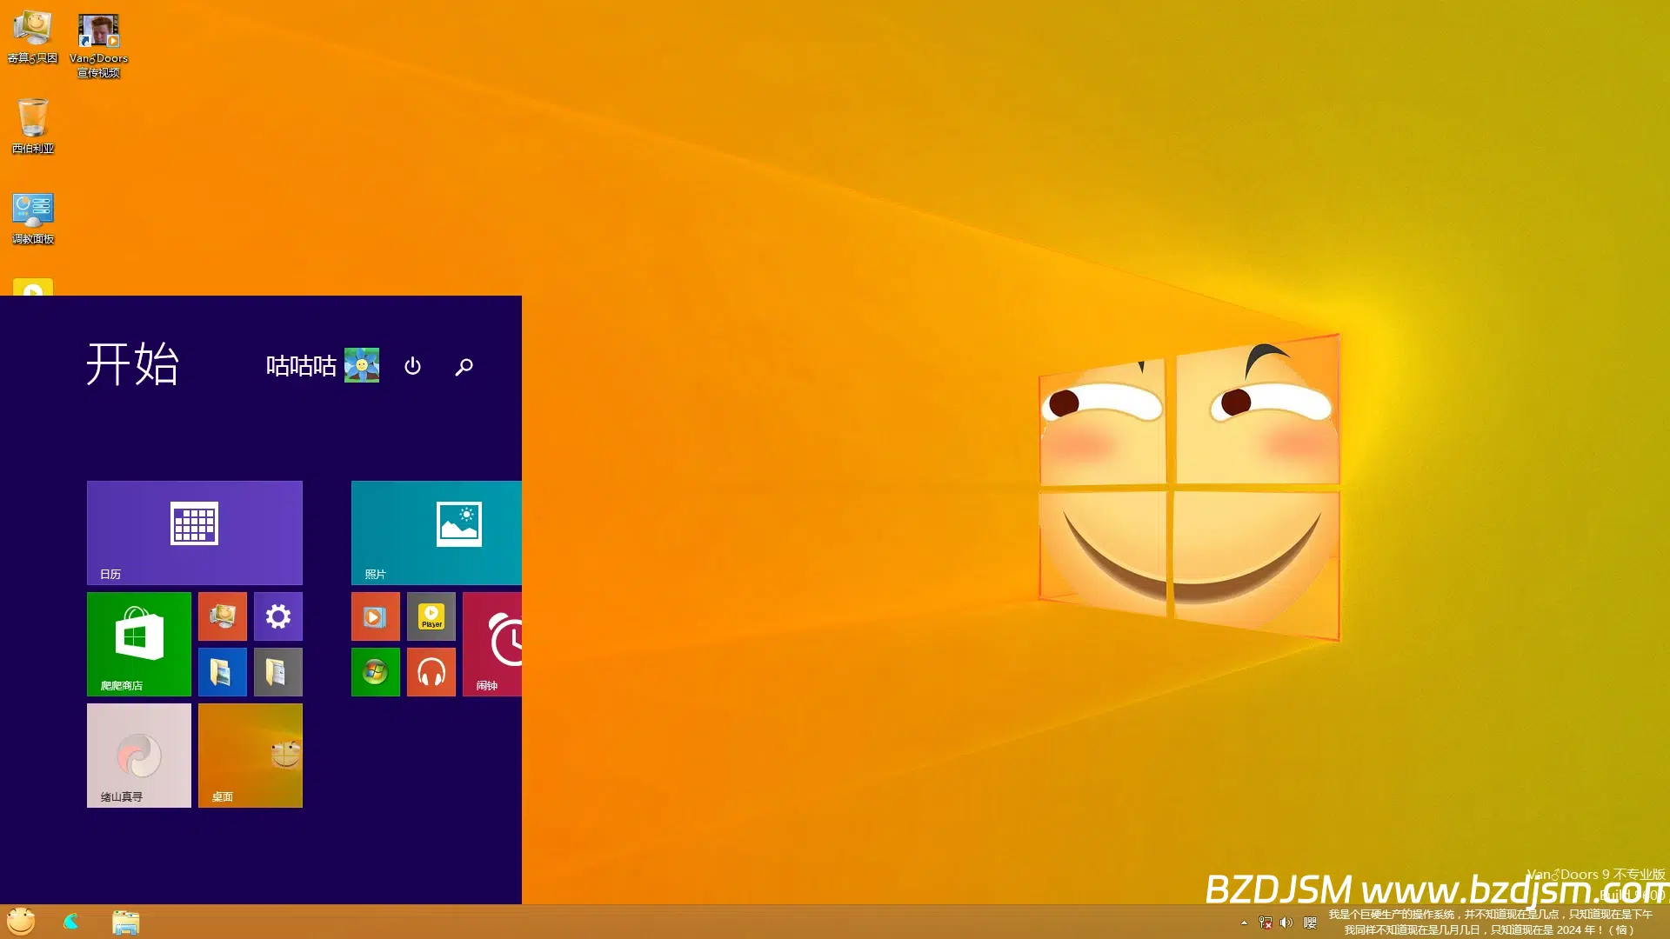Click the 嘤 input method indicator
1670x939 pixels.
tap(1310, 922)
